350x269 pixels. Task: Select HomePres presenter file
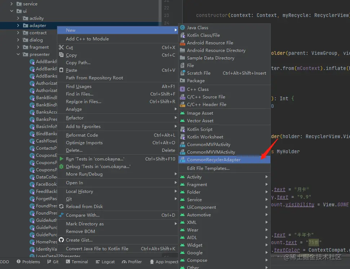44,242
